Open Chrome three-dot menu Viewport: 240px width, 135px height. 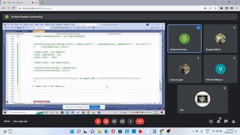pos(237,8)
